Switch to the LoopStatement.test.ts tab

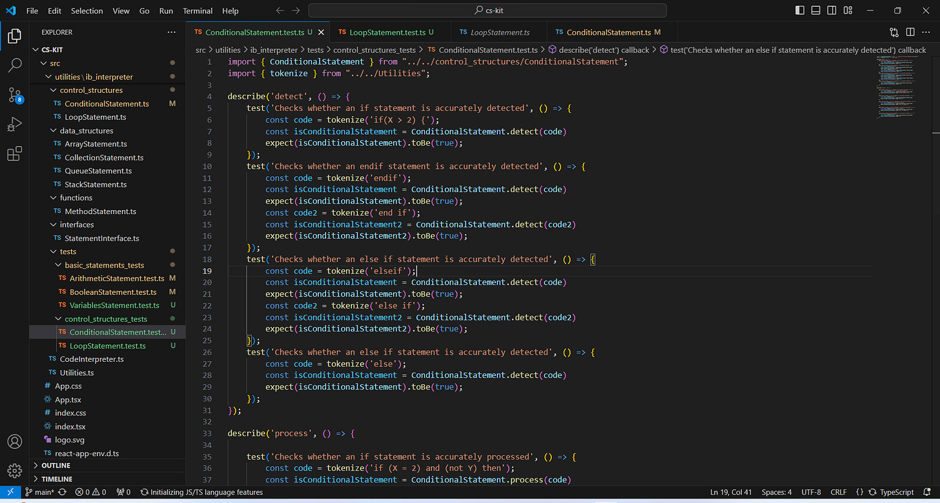pyautogui.click(x=386, y=32)
